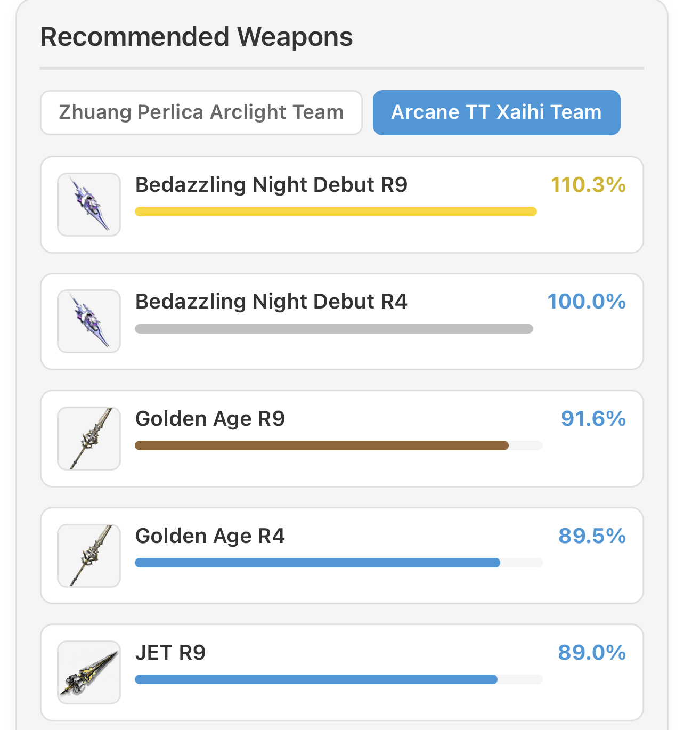The height and width of the screenshot is (730, 684).
Task: Click the blue Golden Age R4 bar
Action: pos(317,563)
